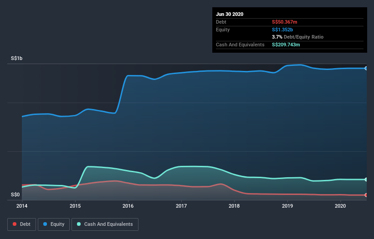374x239 pixels.
Task: Click the red Debt endpoint marker
Action: (x=366, y=195)
